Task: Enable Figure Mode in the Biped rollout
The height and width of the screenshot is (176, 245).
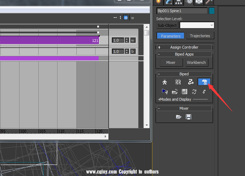Action: [x=164, y=82]
